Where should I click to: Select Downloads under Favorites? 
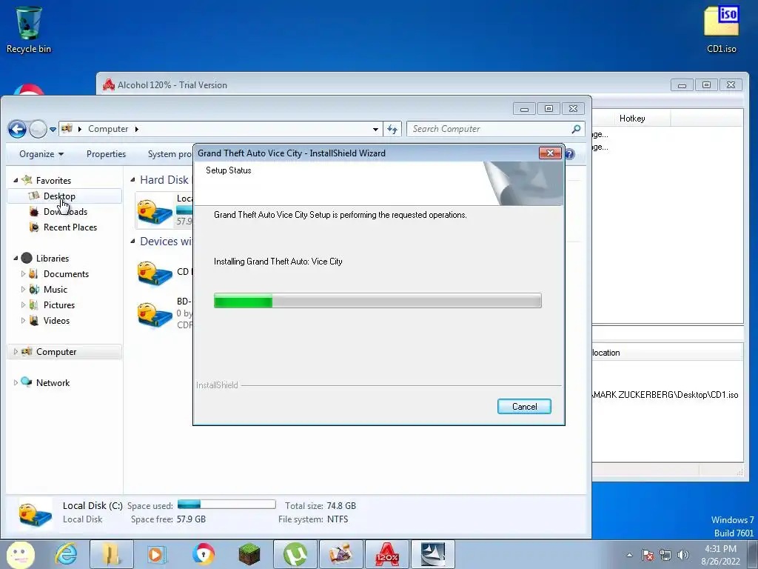pos(64,211)
